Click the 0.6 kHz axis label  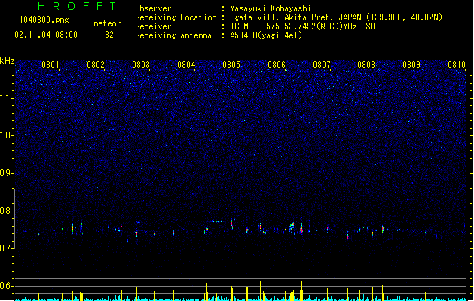(7, 286)
